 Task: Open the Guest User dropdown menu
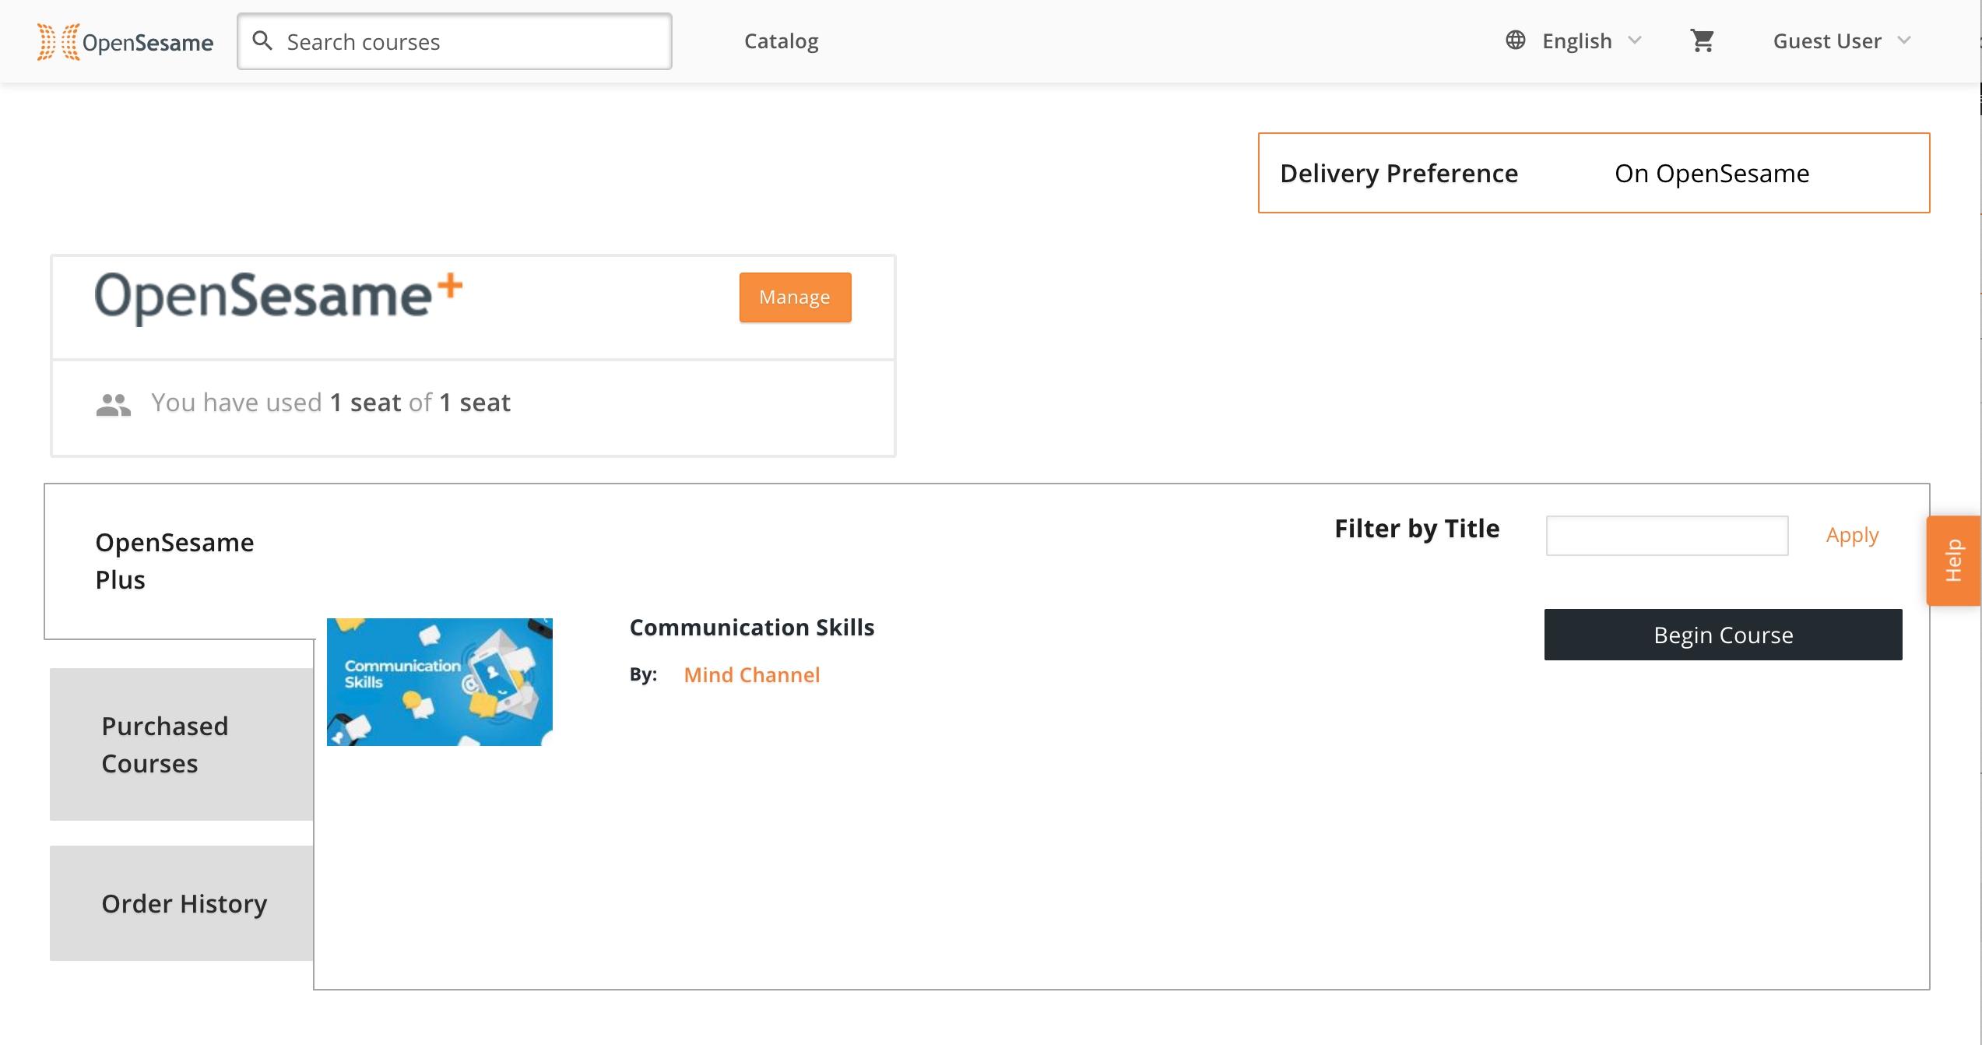click(1842, 40)
